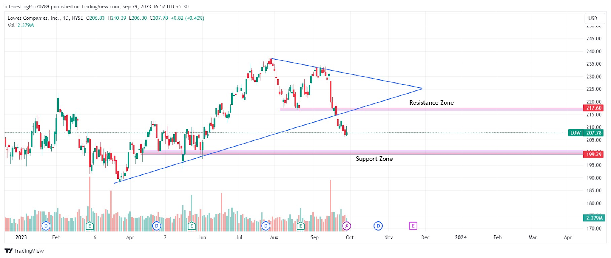Click the earnings E marker in late February
Viewport: 611px width, 258px height.
(x=89, y=226)
